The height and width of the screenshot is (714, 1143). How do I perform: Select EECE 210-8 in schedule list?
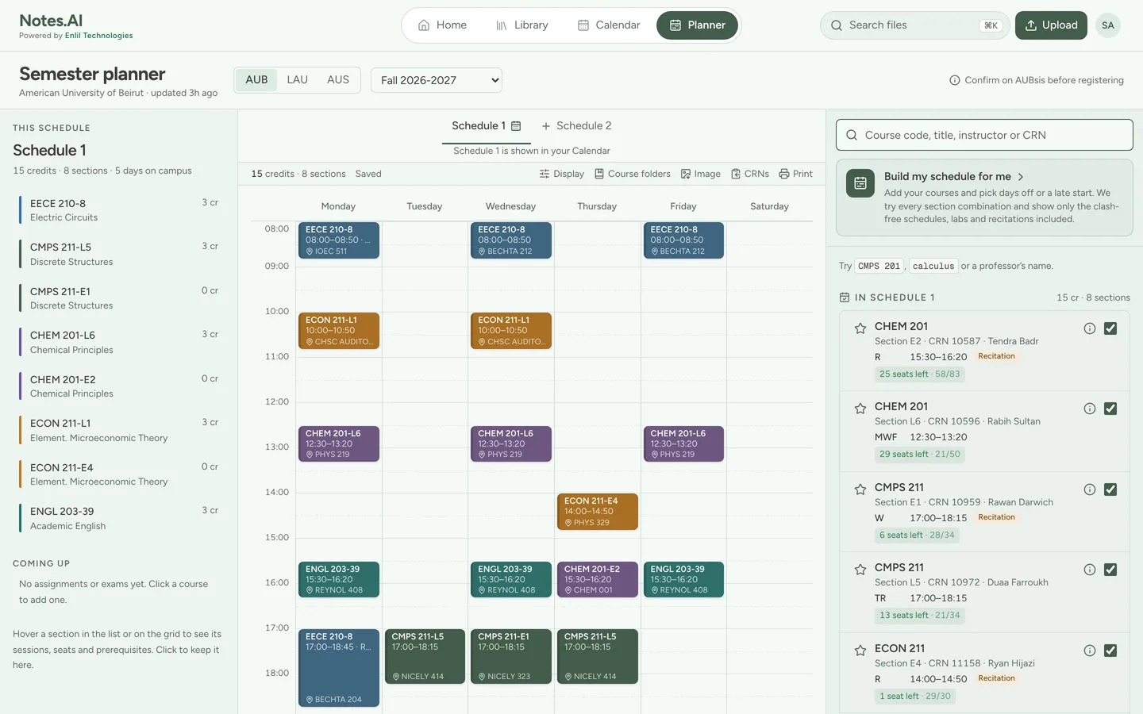pyautogui.click(x=119, y=210)
